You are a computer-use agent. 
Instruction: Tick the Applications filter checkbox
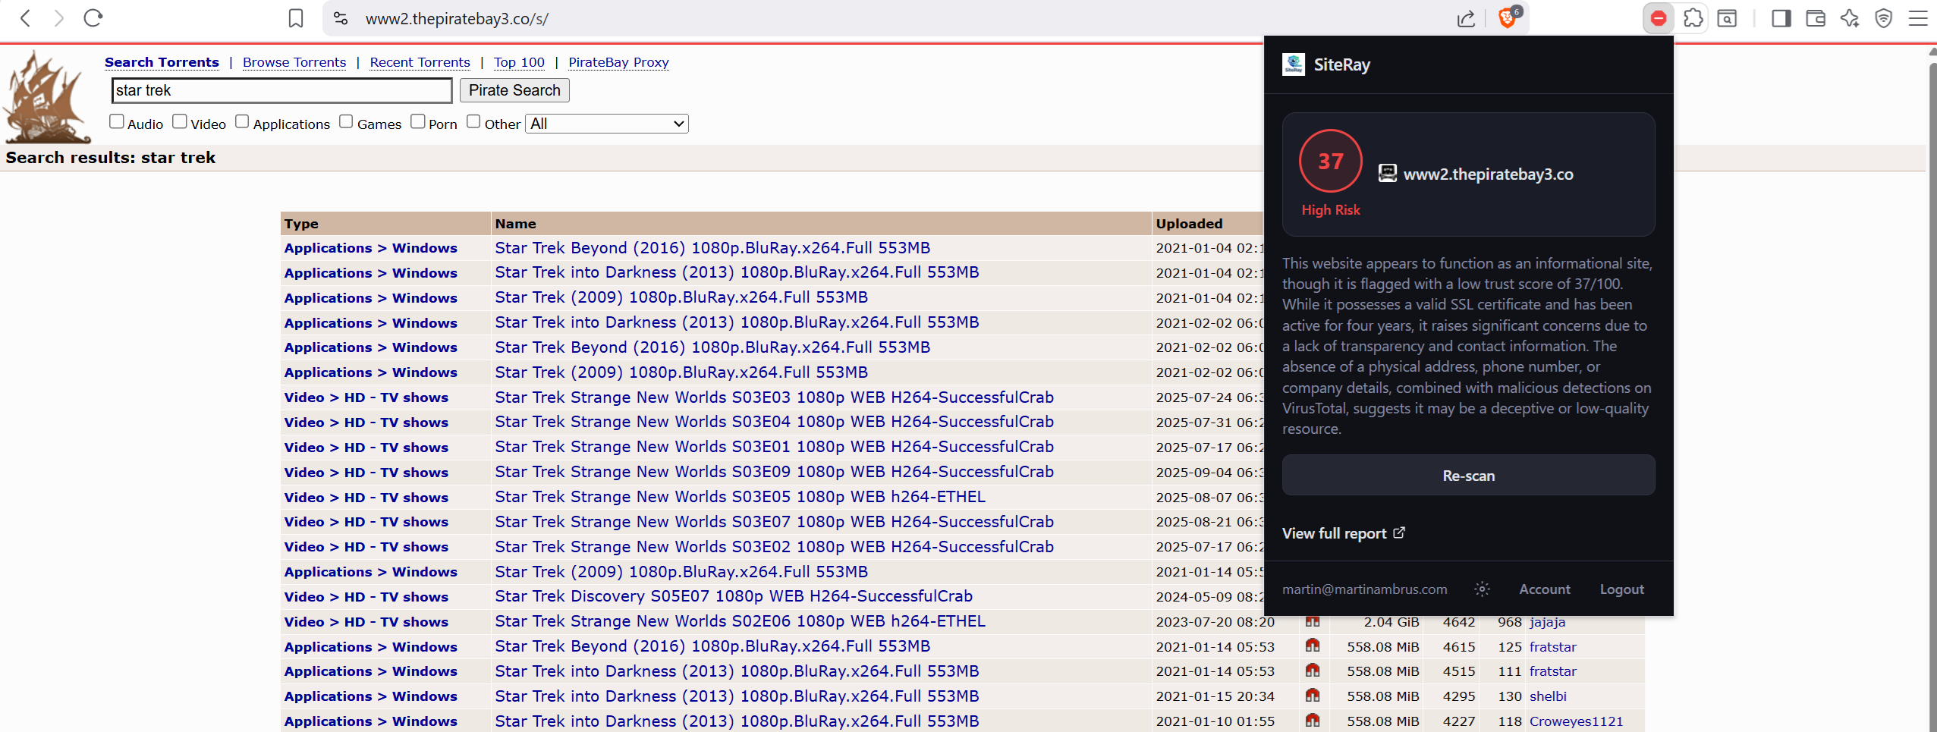coord(242,121)
